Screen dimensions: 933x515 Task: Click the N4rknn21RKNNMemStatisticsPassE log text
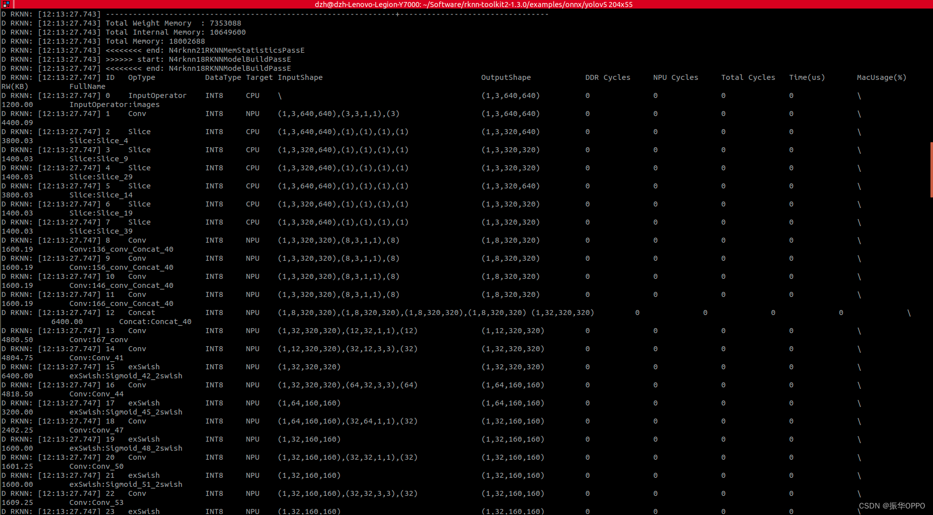(236, 50)
